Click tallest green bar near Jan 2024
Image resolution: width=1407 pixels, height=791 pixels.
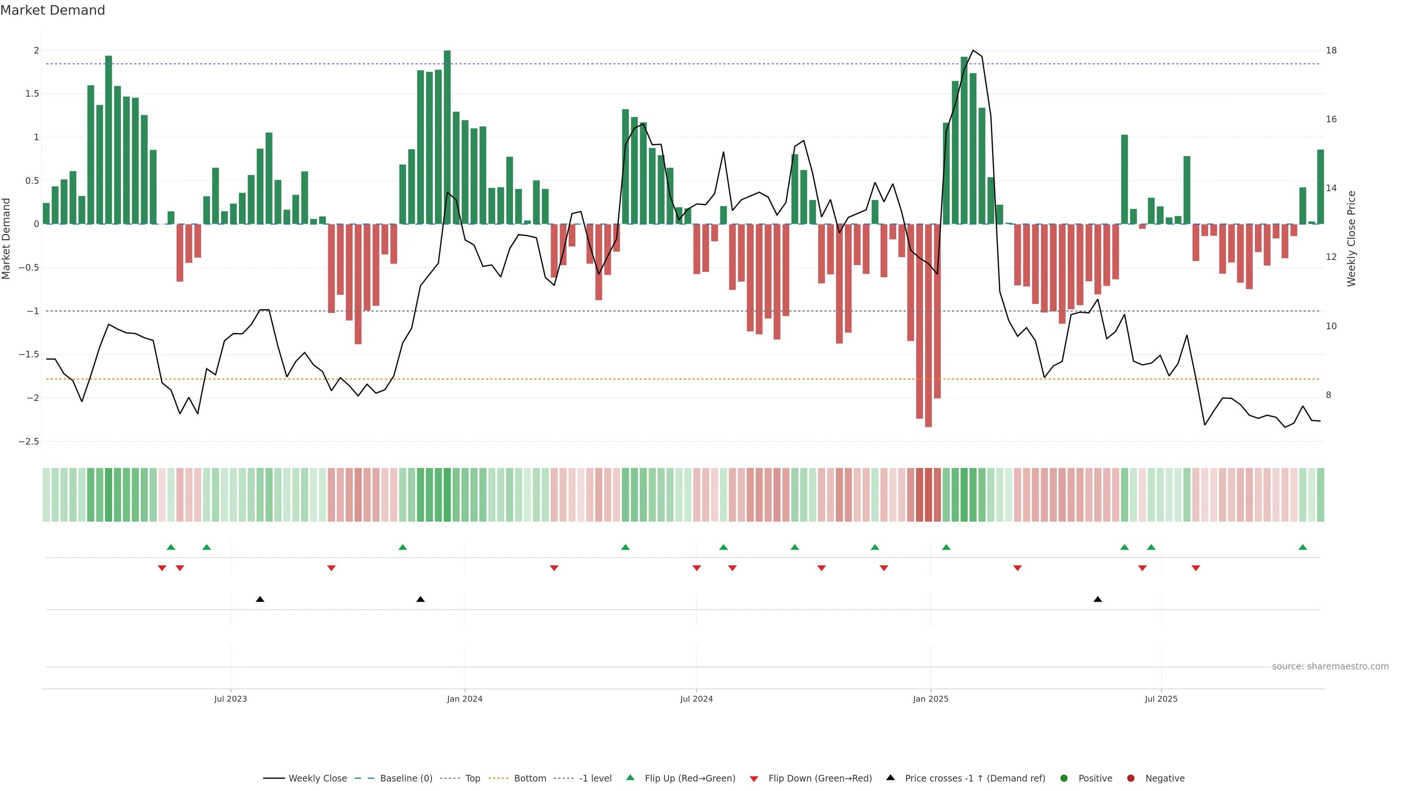(447, 137)
